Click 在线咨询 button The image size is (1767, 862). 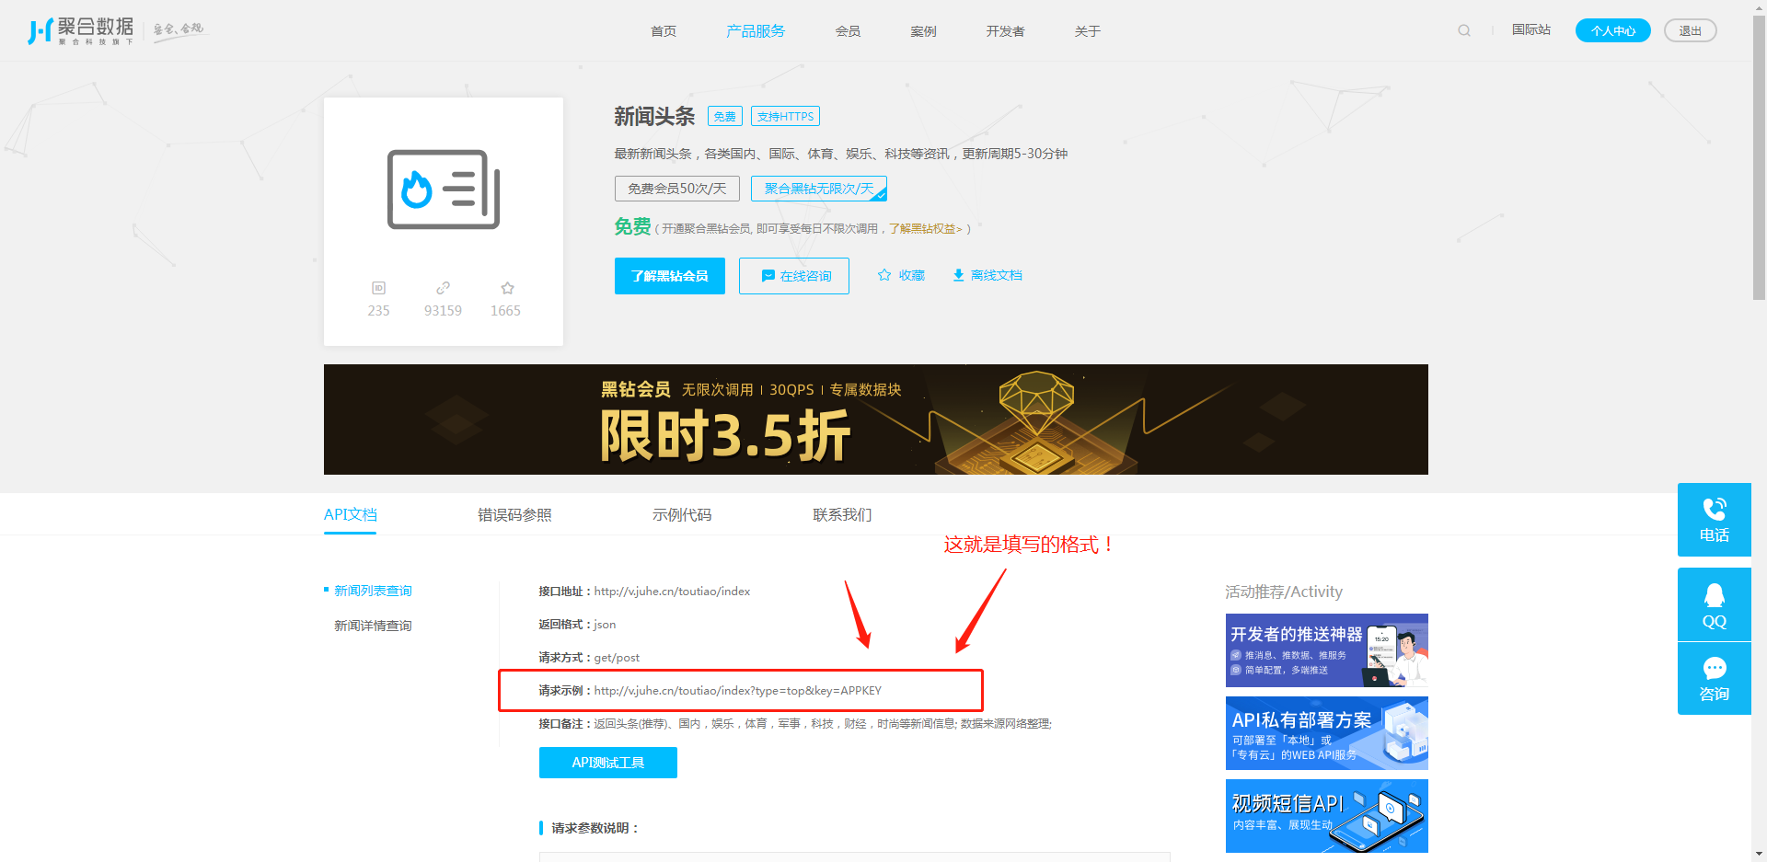794,276
